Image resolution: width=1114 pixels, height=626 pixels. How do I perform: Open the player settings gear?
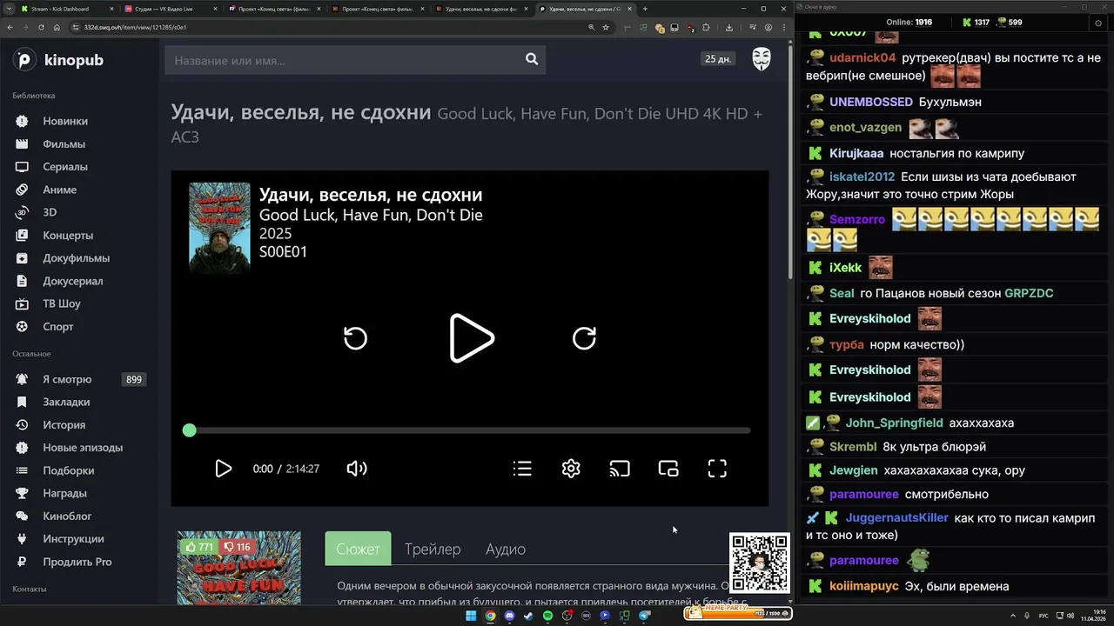571,469
